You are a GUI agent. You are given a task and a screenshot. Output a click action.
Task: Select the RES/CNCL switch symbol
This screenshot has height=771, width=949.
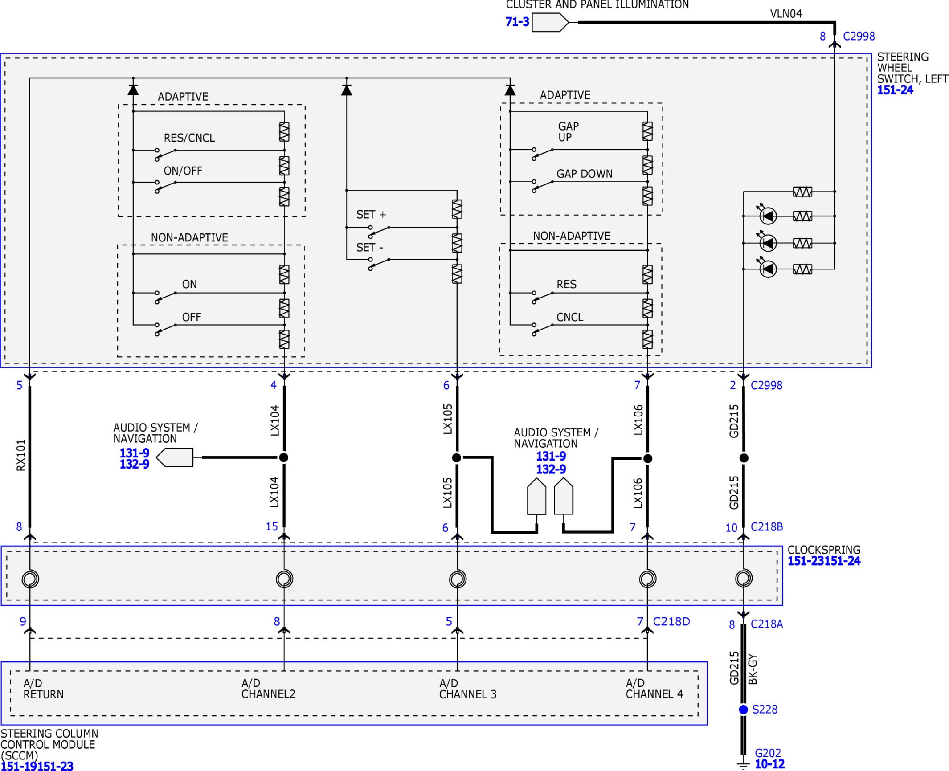point(166,155)
